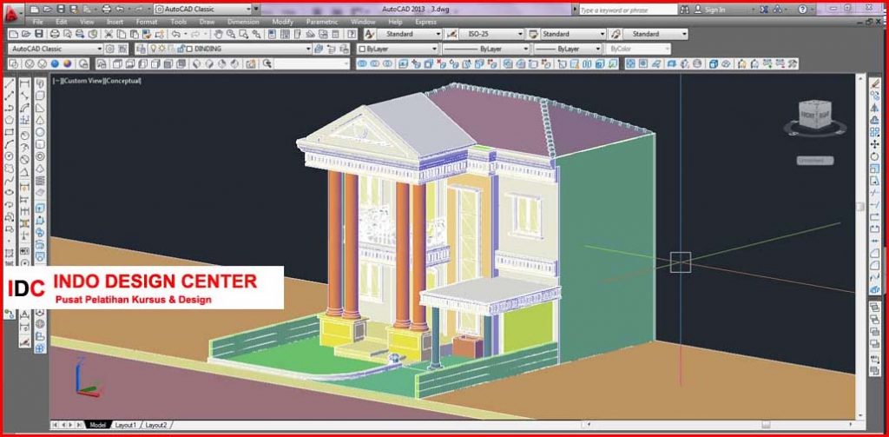Toggle DINDING layer freeze sun icon
Screen dimensions: 889x437
tap(161, 49)
